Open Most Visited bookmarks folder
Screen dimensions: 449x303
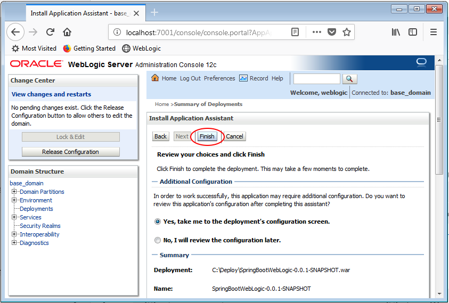[x=34, y=48]
